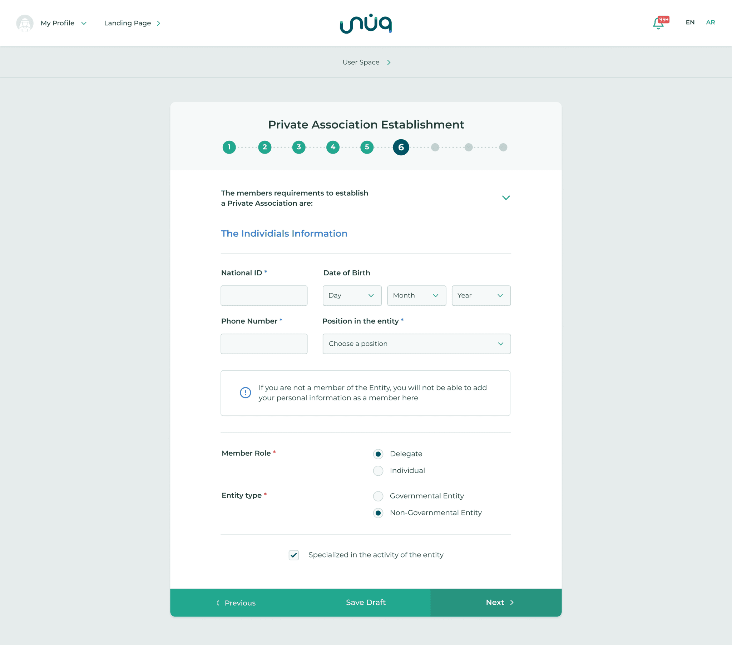The width and height of the screenshot is (732, 645).
Task: Click the info circle icon in warning box
Action: pos(244,393)
